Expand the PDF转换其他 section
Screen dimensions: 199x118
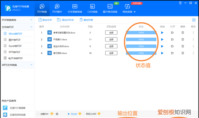17,20
